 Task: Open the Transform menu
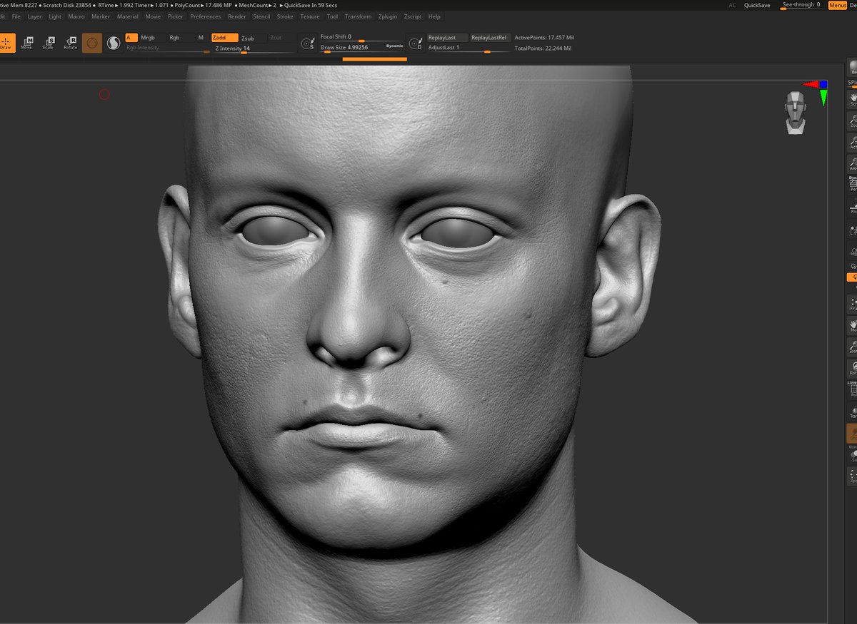[x=358, y=16]
